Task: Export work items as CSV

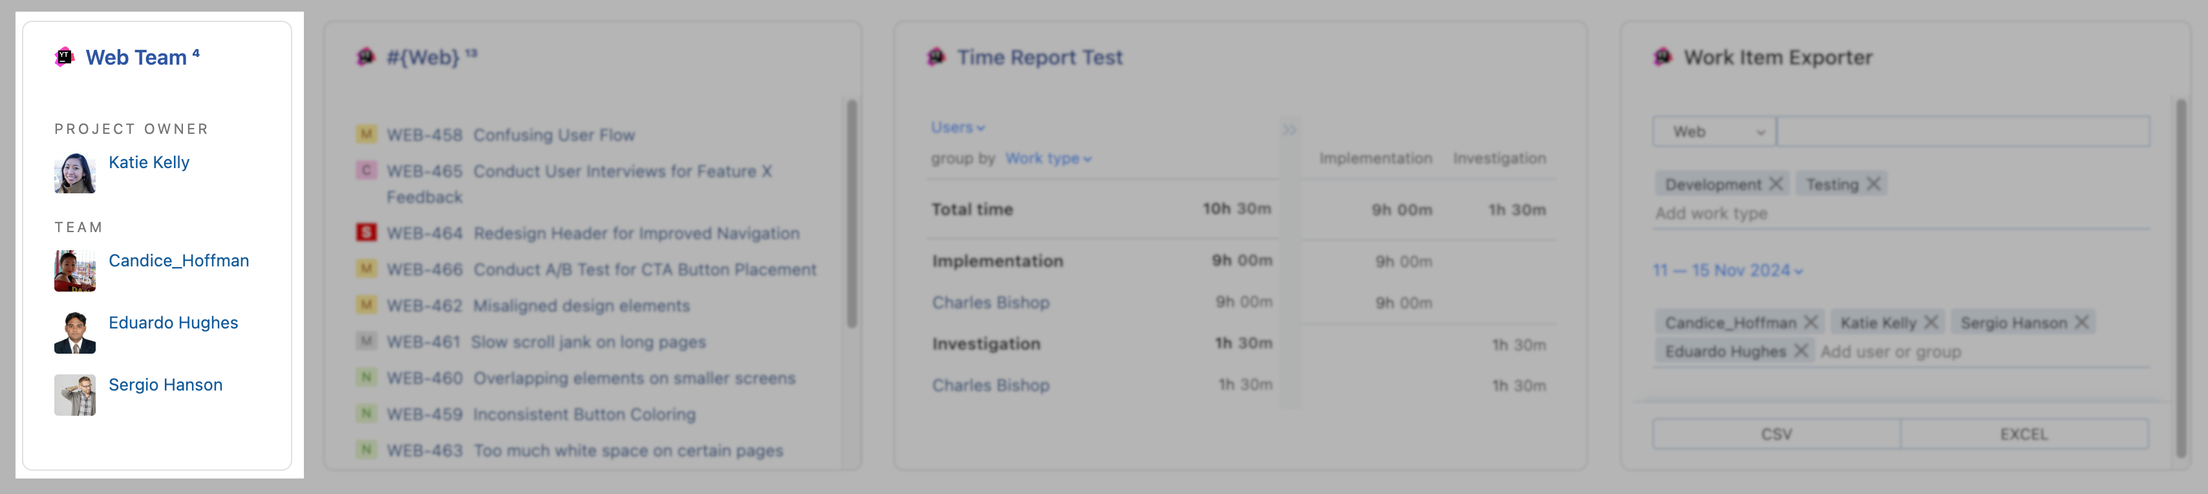Action: (1777, 434)
